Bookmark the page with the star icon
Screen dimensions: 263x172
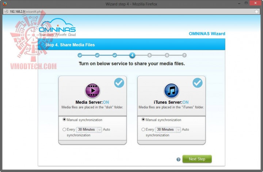tap(256, 12)
